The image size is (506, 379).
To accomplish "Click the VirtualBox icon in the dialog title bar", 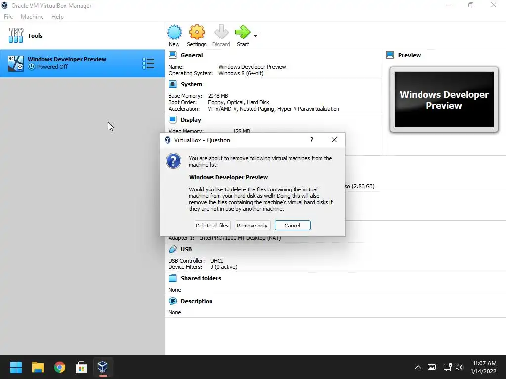I will pos(168,140).
